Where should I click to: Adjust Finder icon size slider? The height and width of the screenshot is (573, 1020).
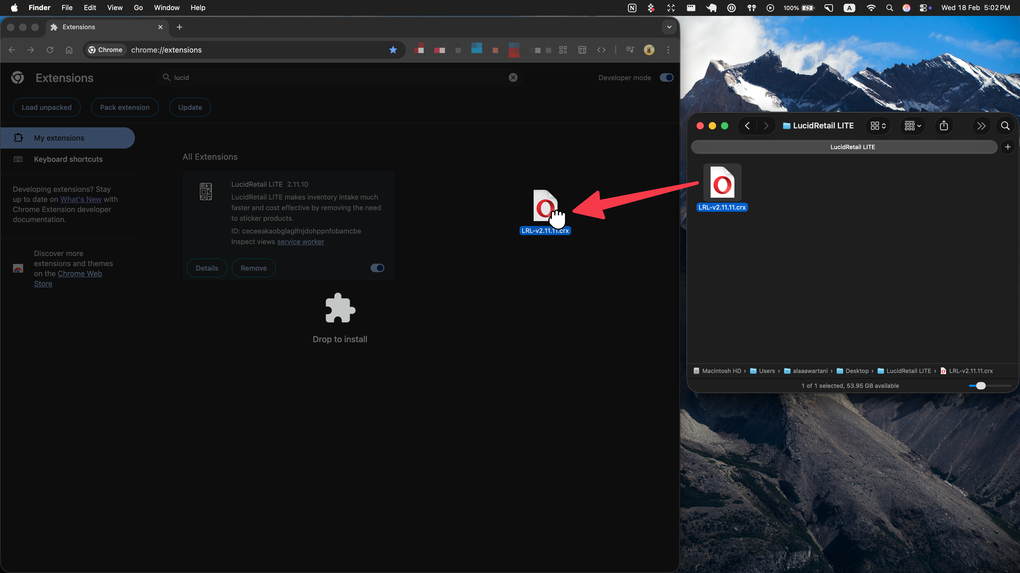980,385
